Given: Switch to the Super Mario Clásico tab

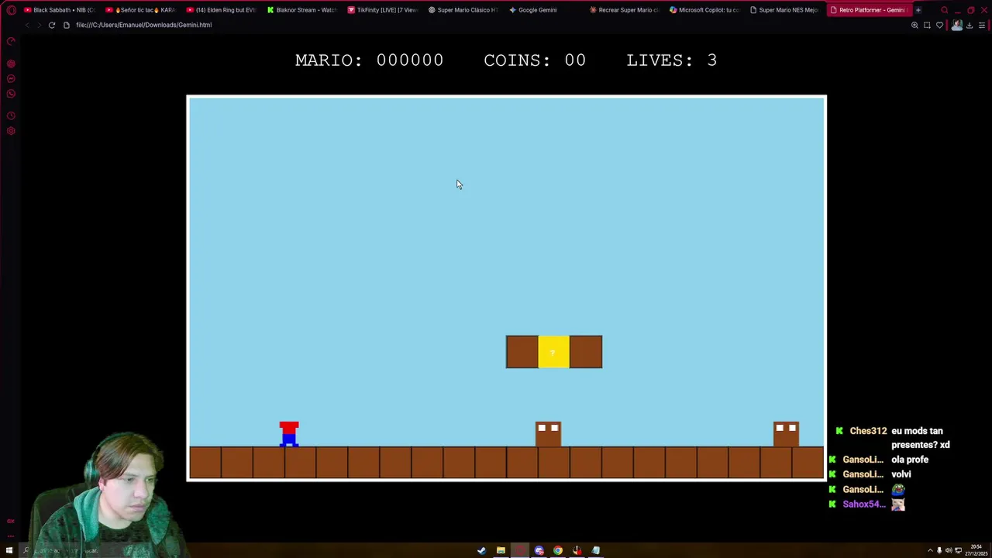Looking at the screenshot, I should (x=463, y=10).
